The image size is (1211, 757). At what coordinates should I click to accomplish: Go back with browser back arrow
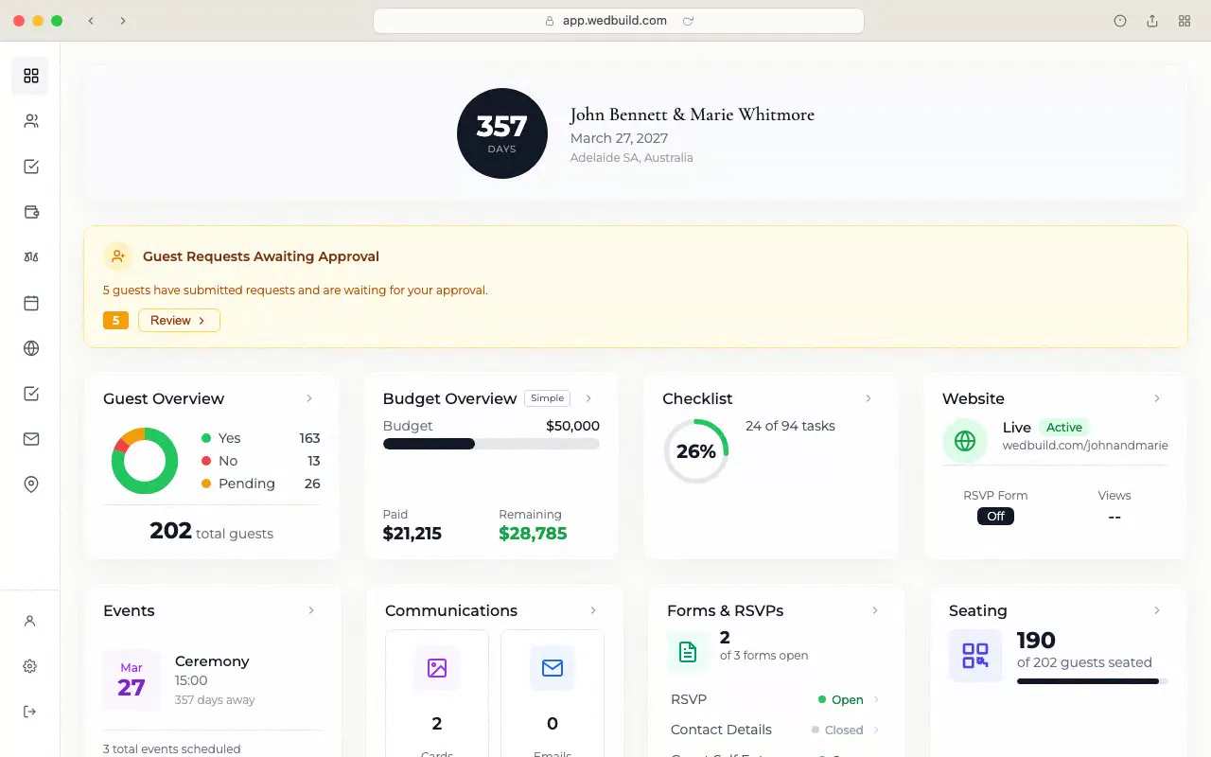coord(91,21)
